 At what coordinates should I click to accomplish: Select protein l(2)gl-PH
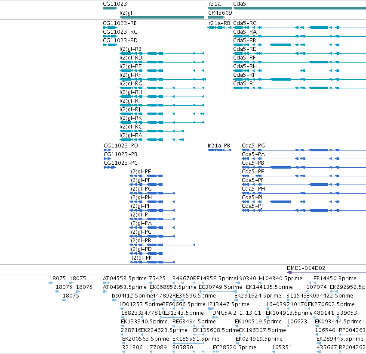click(x=152, y=202)
